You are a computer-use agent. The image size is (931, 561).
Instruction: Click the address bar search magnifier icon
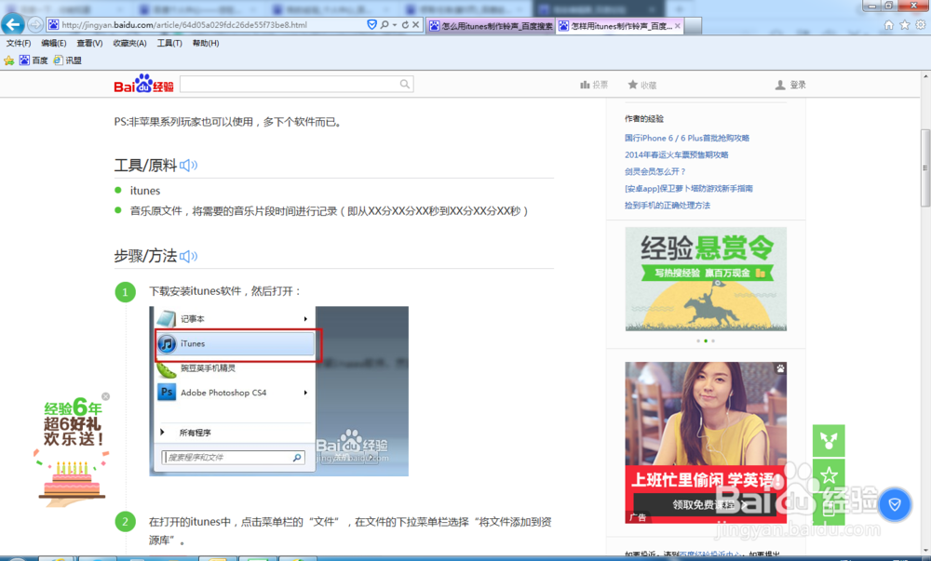click(x=385, y=25)
